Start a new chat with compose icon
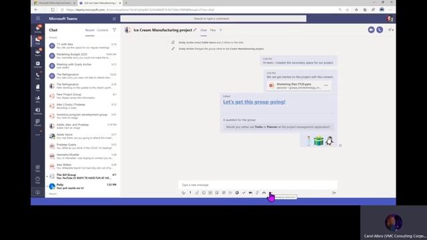The image size is (427, 240). pyautogui.click(x=114, y=19)
